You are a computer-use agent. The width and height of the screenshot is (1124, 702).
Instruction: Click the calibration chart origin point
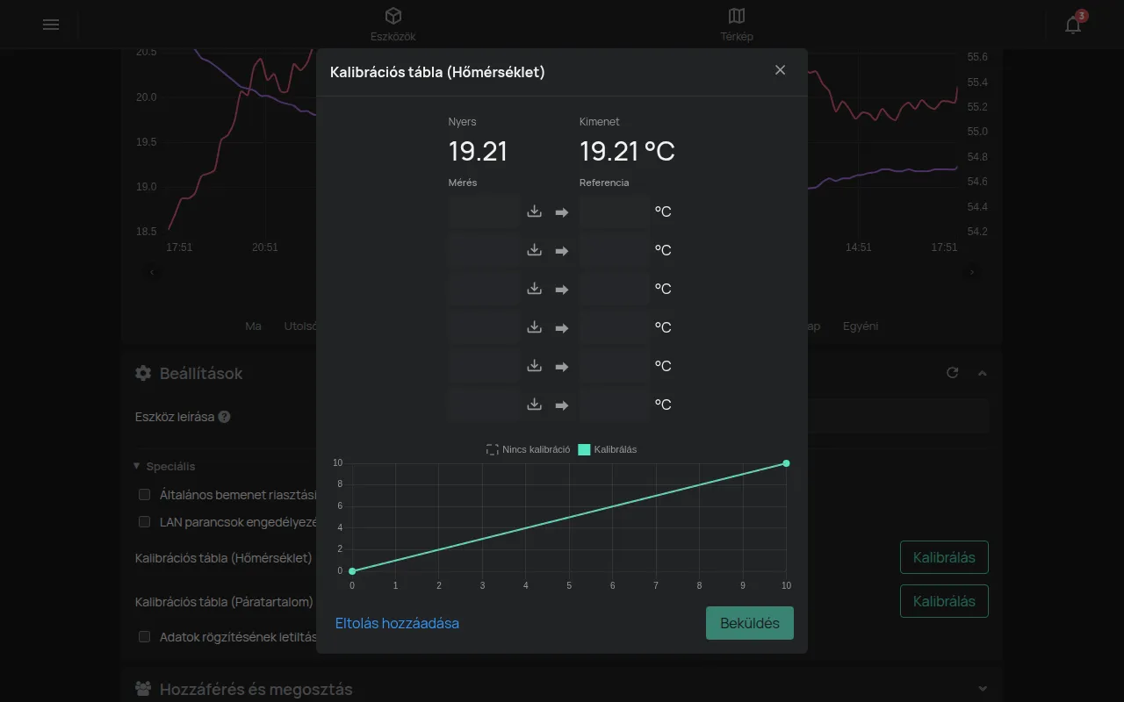coord(352,571)
